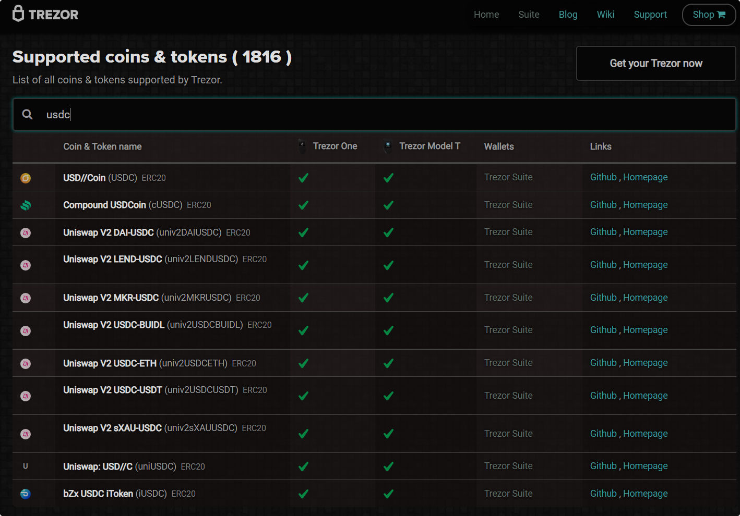Click Trezor Suite wallet for USD//Coin
Image resolution: width=740 pixels, height=516 pixels.
(508, 177)
